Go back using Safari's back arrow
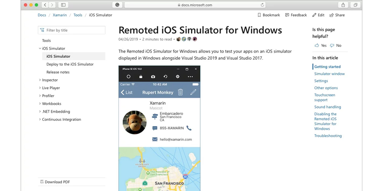The height and width of the screenshot is (191, 383). pos(45,5)
